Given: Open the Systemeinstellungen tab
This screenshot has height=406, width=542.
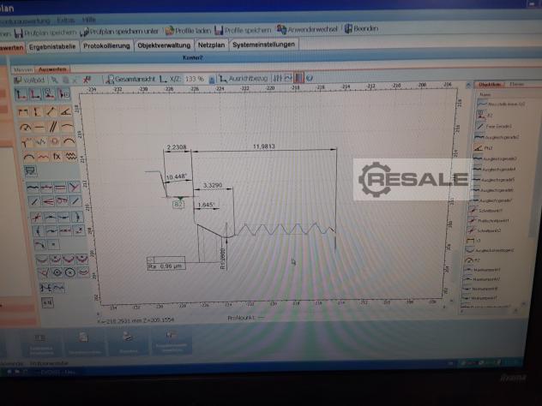Looking at the screenshot, I should [x=263, y=45].
